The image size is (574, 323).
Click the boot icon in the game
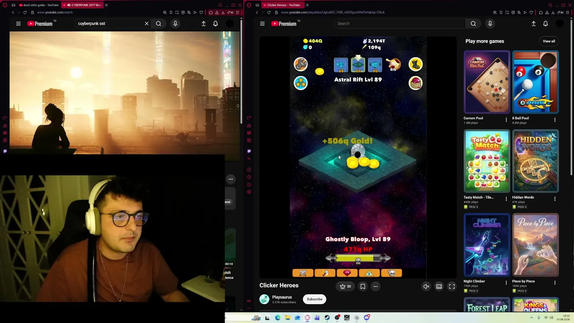point(416,64)
